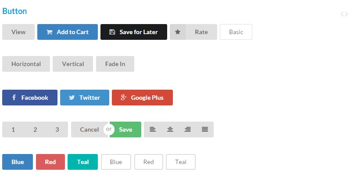The image size is (351, 175).
Task: Click the Cancel button
Action: click(x=89, y=129)
